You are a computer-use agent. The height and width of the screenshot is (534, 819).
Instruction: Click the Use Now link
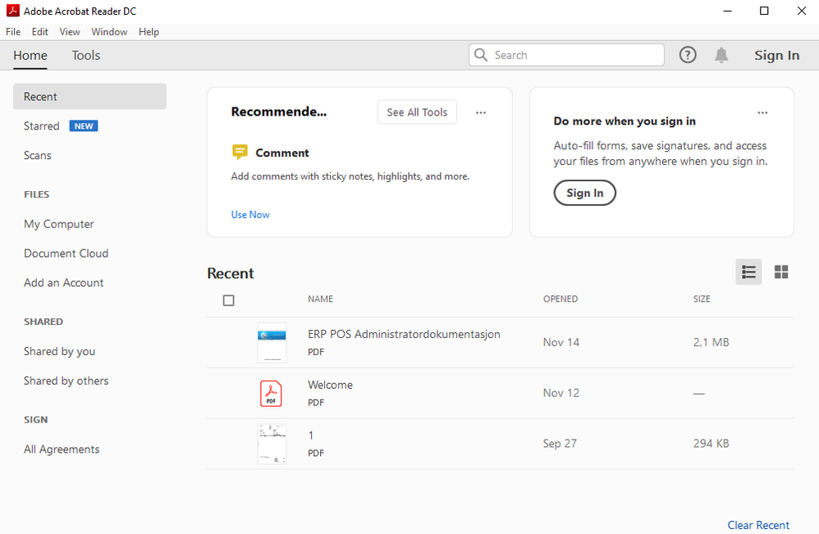click(250, 215)
